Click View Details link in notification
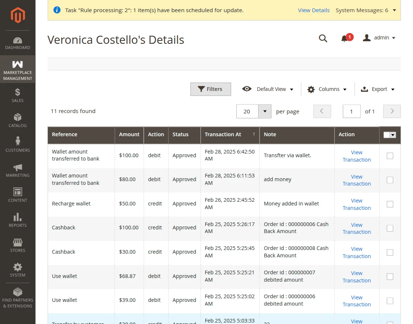 tap(313, 10)
